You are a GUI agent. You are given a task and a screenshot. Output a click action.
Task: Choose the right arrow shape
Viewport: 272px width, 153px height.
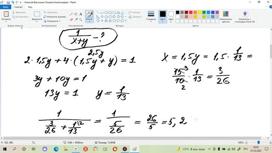[x=114, y=17]
